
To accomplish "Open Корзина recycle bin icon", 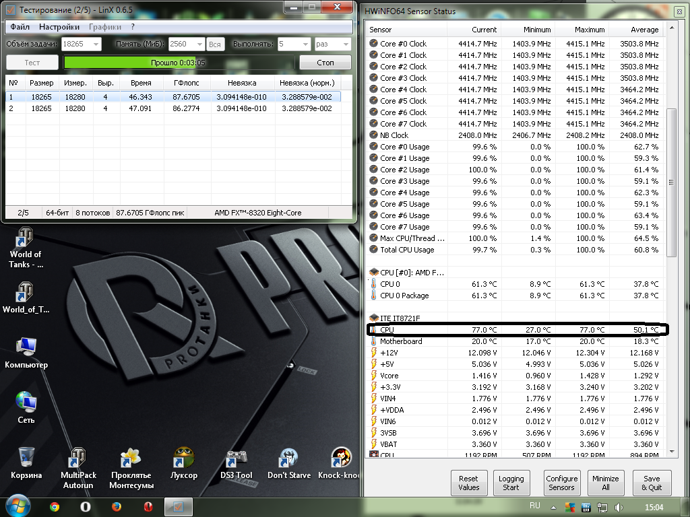I will coord(26,463).
